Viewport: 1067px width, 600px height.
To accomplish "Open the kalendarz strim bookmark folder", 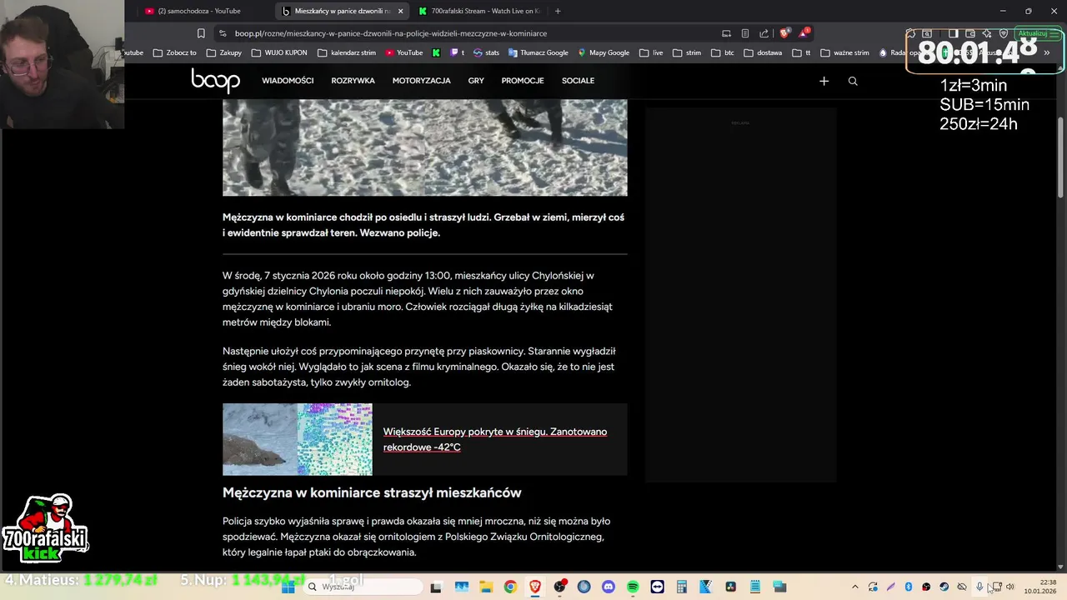I will click(x=347, y=52).
